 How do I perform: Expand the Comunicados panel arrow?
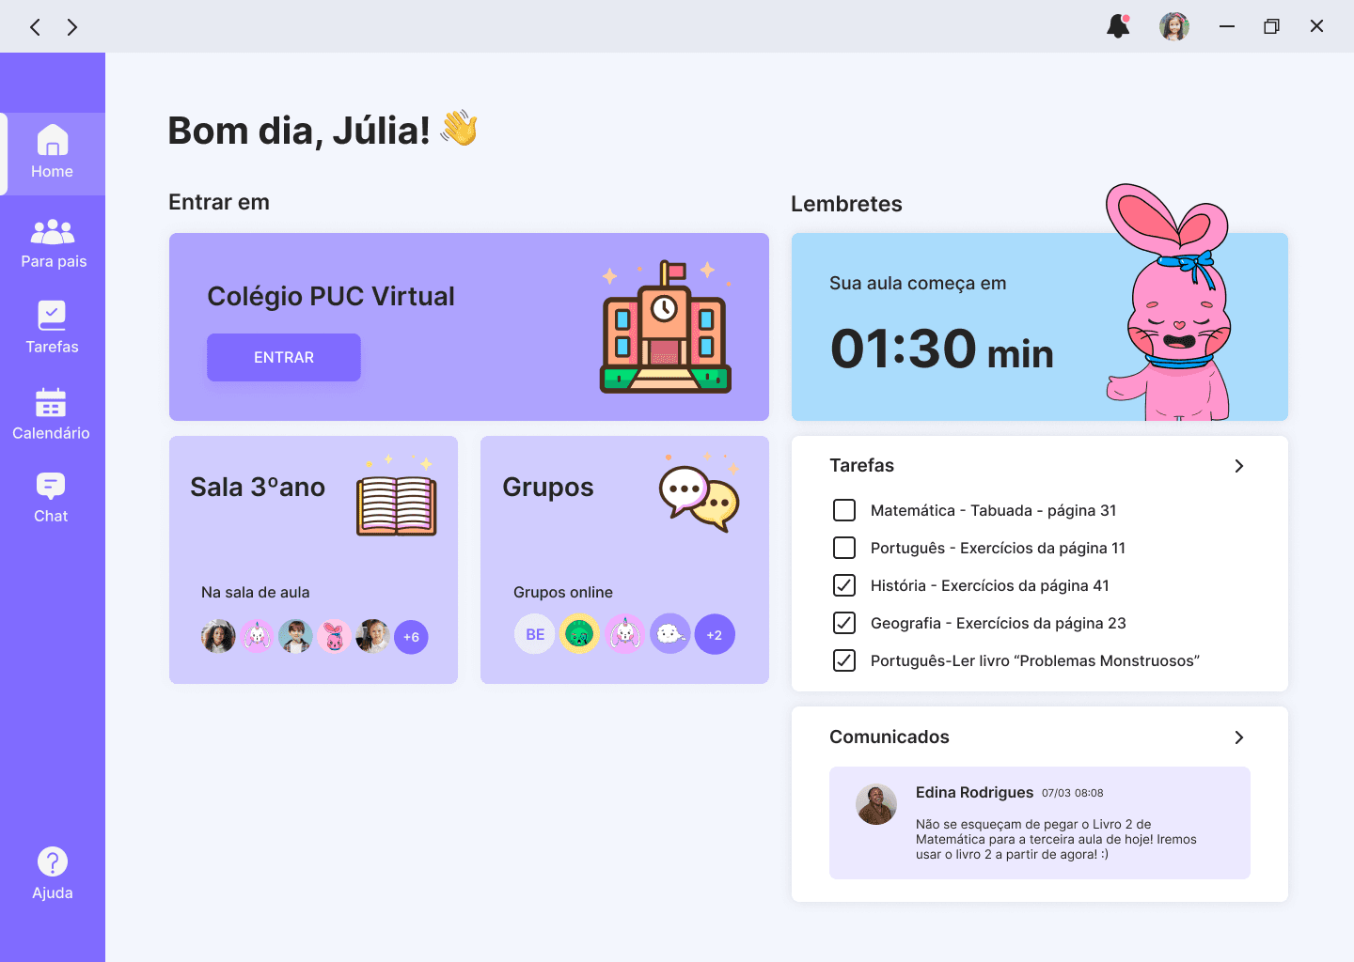point(1238,737)
